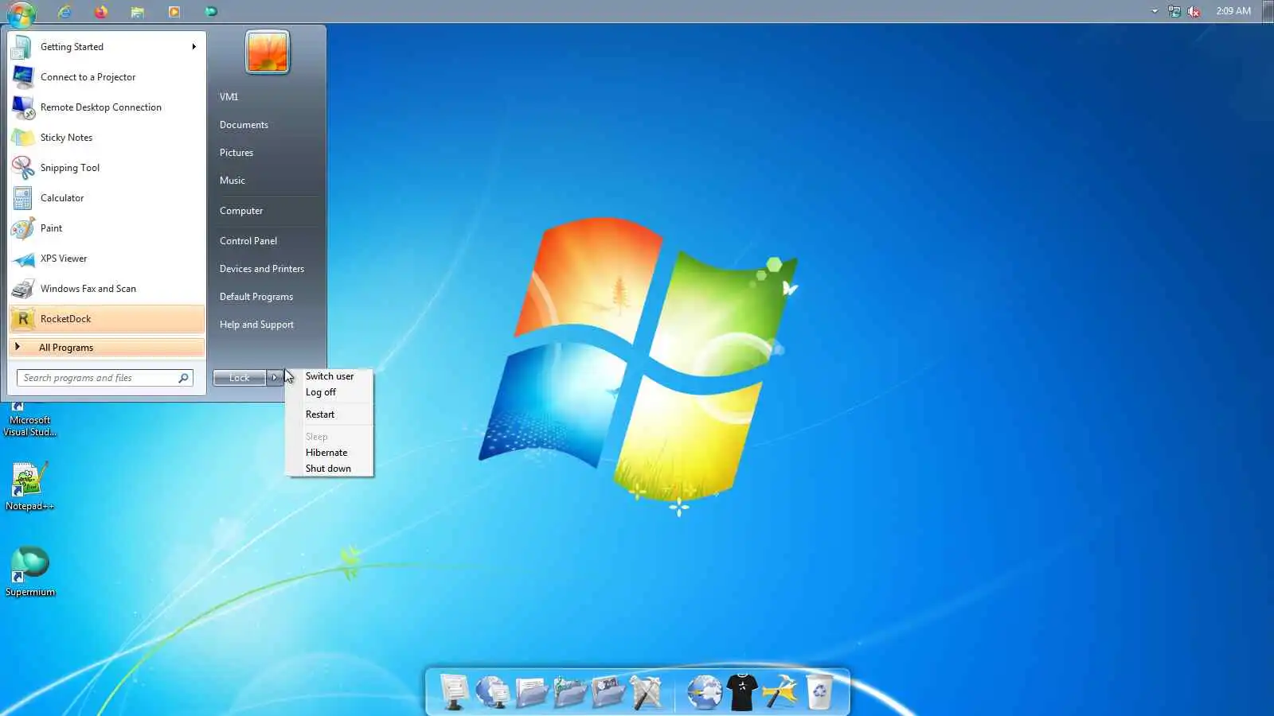
Task: Click the user account picture
Action: tap(268, 53)
